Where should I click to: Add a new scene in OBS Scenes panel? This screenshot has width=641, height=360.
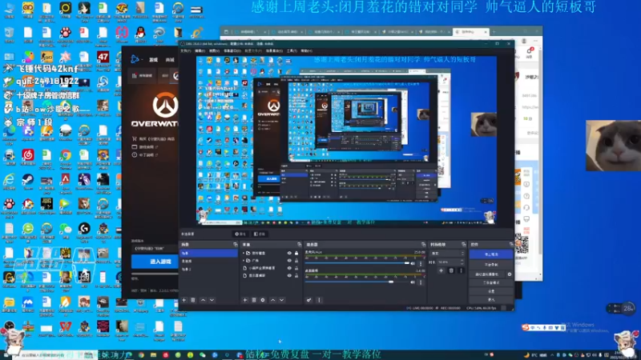tap(184, 300)
